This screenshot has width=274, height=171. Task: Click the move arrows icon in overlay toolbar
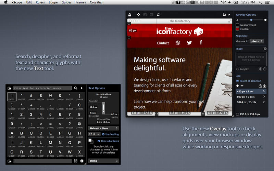[x=138, y=15]
